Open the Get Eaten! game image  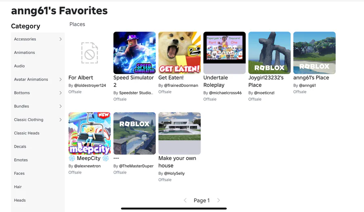click(180, 53)
